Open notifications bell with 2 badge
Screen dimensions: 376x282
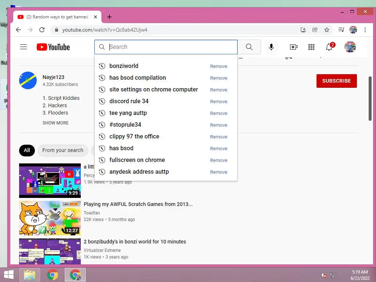(x=330, y=47)
